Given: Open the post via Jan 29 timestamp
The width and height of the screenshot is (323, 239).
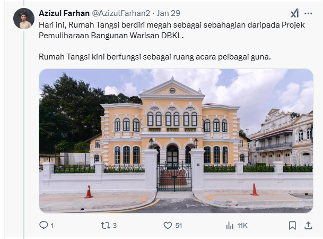Looking at the screenshot, I should click(x=168, y=13).
